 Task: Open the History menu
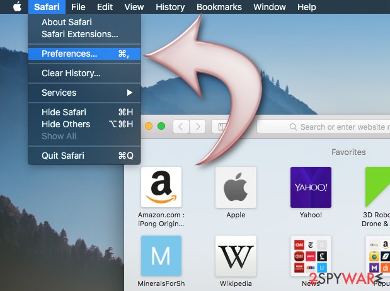(x=170, y=7)
